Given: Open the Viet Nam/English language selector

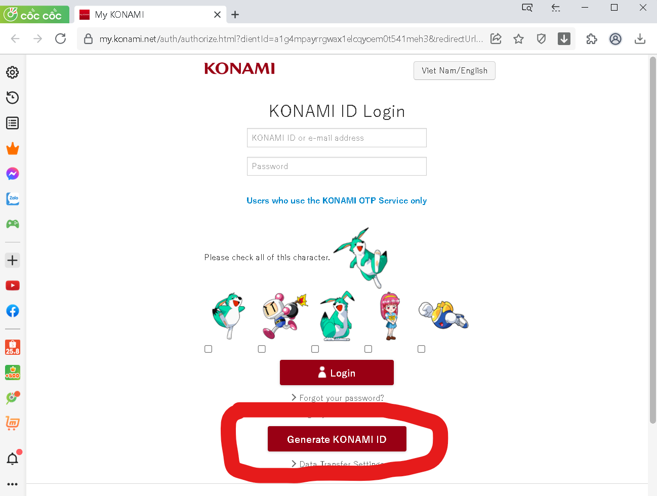Looking at the screenshot, I should coord(455,71).
